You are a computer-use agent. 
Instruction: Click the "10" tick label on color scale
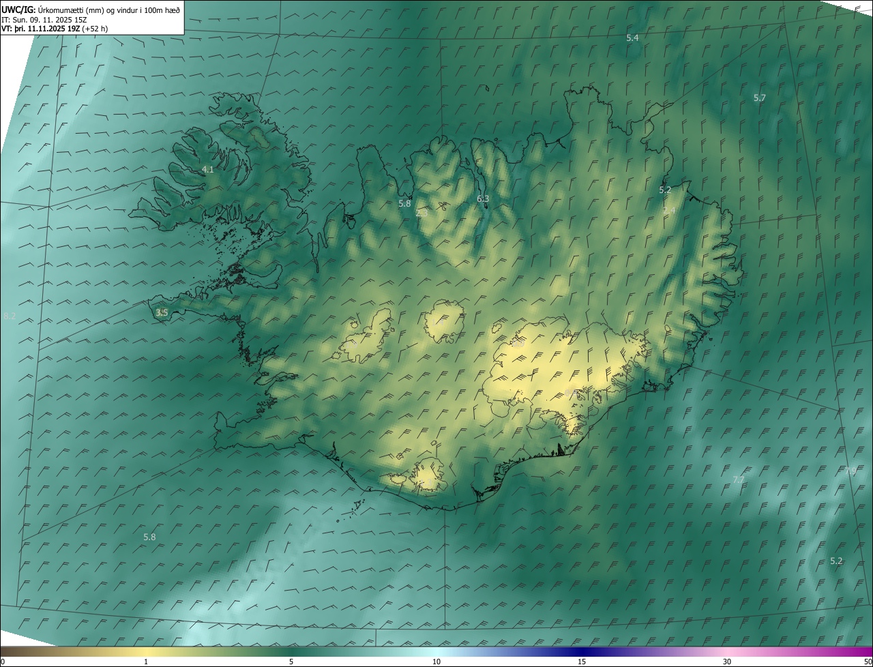pyautogui.click(x=436, y=662)
